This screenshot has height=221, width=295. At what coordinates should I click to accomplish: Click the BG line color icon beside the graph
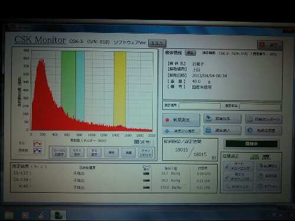coord(37,143)
